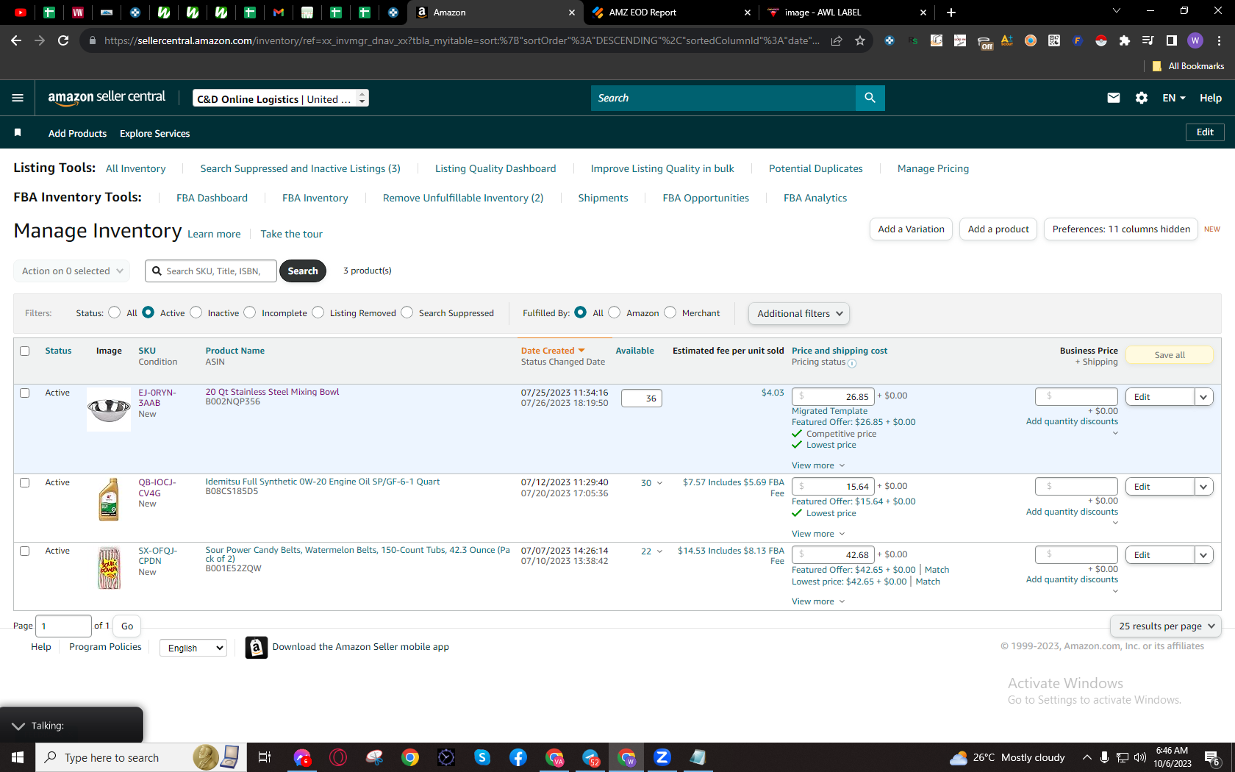Go to FBA Dashboard
The width and height of the screenshot is (1235, 772).
point(212,198)
